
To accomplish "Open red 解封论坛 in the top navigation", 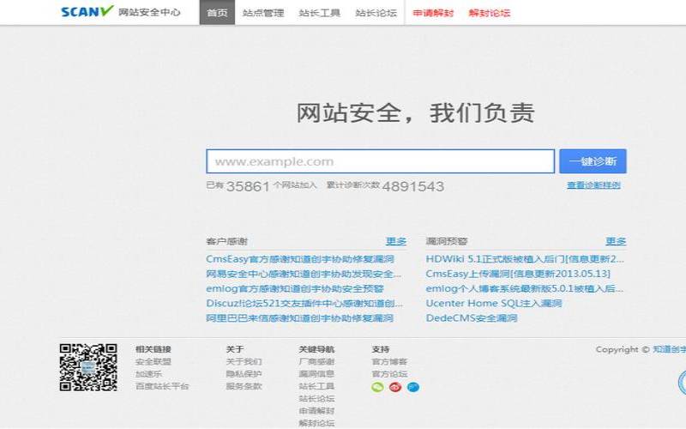I will click(490, 13).
